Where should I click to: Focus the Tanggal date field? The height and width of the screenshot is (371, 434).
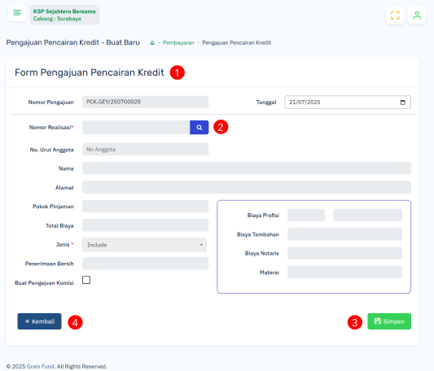(x=348, y=102)
